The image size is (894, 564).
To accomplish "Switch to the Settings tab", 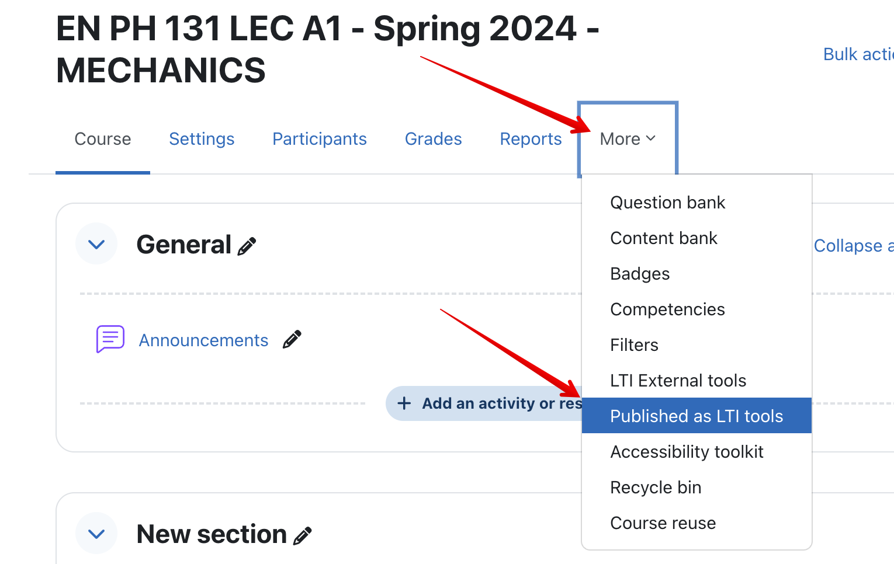I will point(202,139).
